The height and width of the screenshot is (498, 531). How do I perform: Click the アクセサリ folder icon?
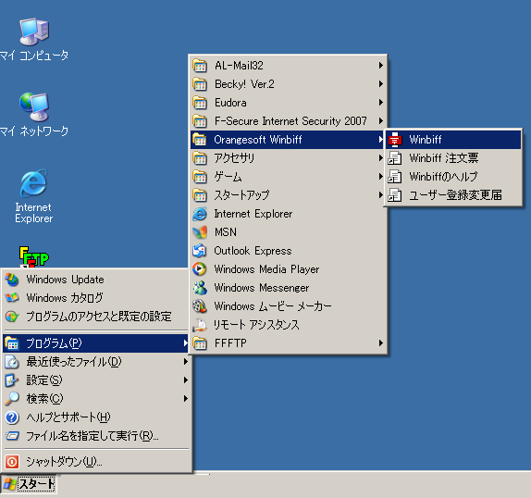[x=200, y=158]
